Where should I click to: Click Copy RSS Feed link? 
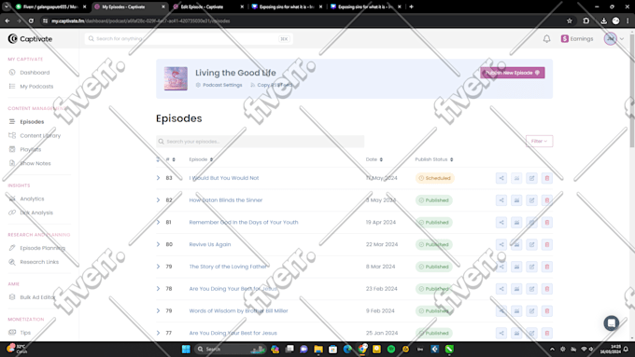(272, 85)
